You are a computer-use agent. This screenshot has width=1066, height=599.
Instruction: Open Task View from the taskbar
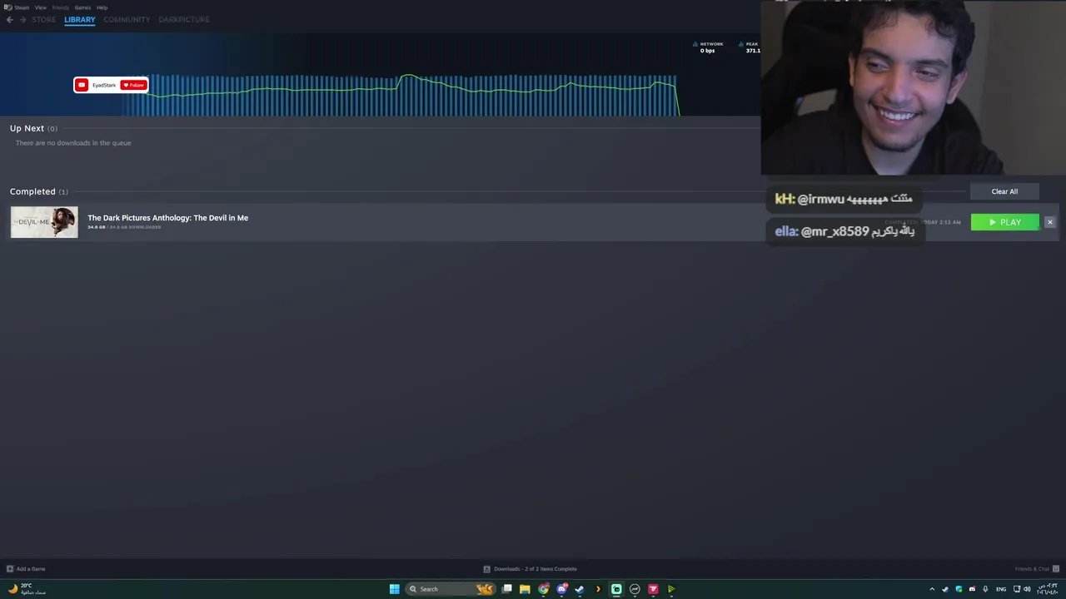tap(506, 589)
